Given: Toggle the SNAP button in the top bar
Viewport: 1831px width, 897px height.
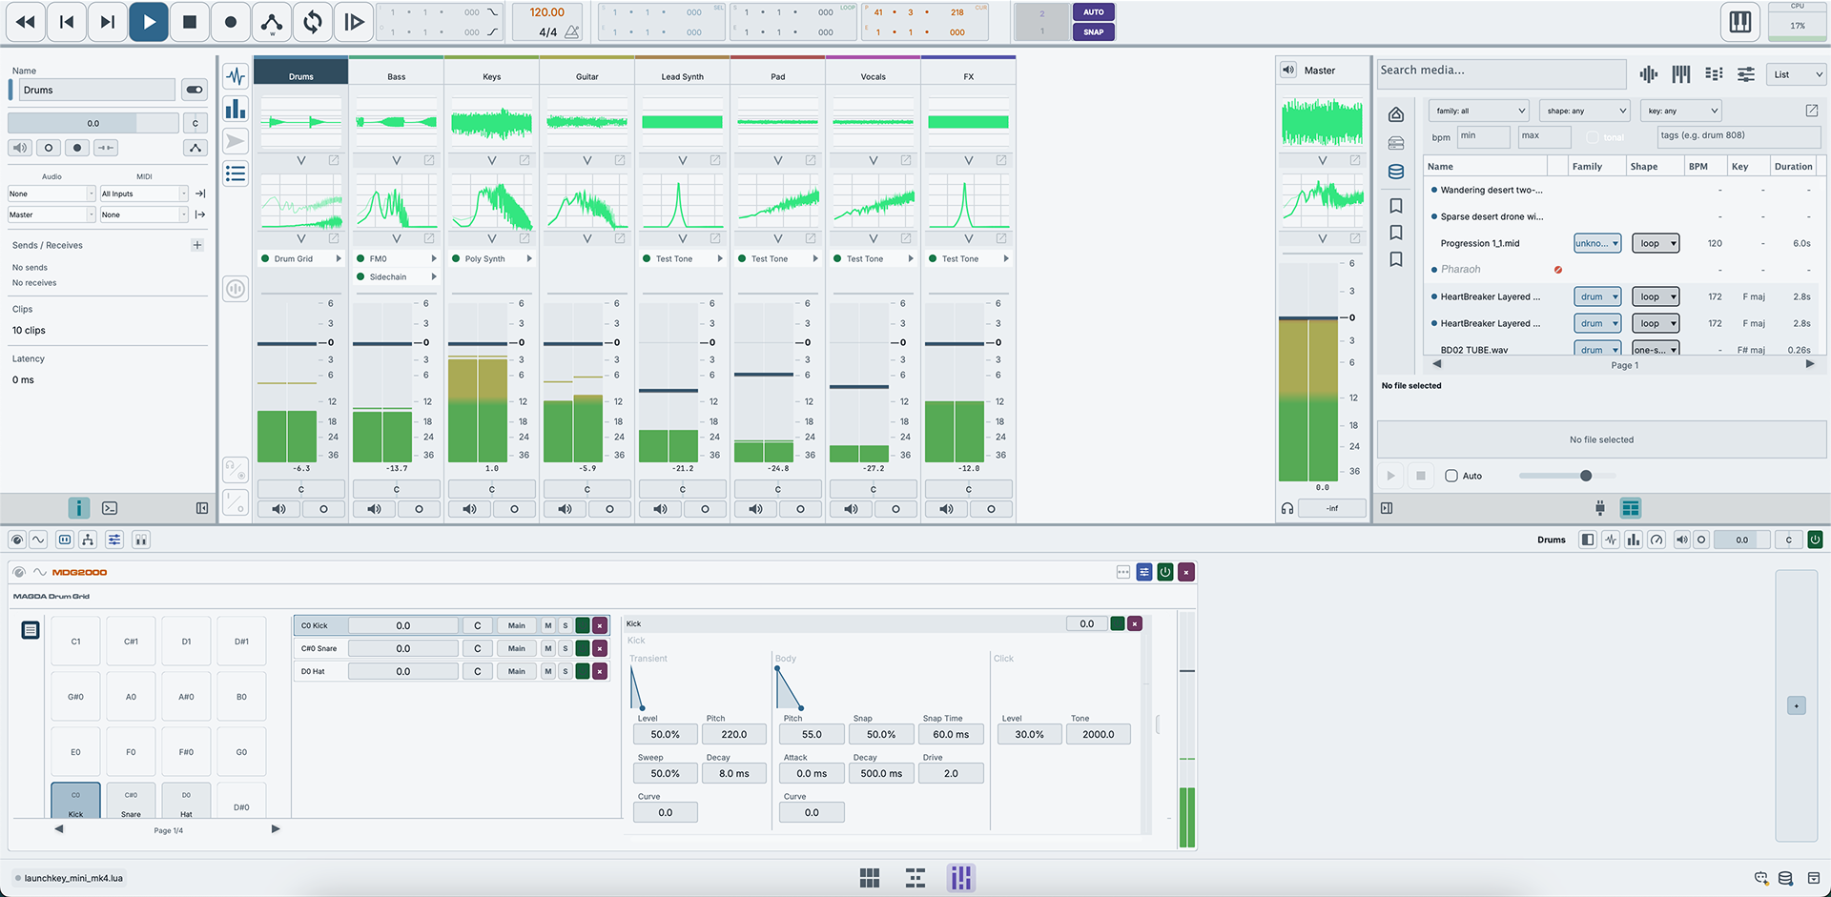Looking at the screenshot, I should (x=1093, y=31).
